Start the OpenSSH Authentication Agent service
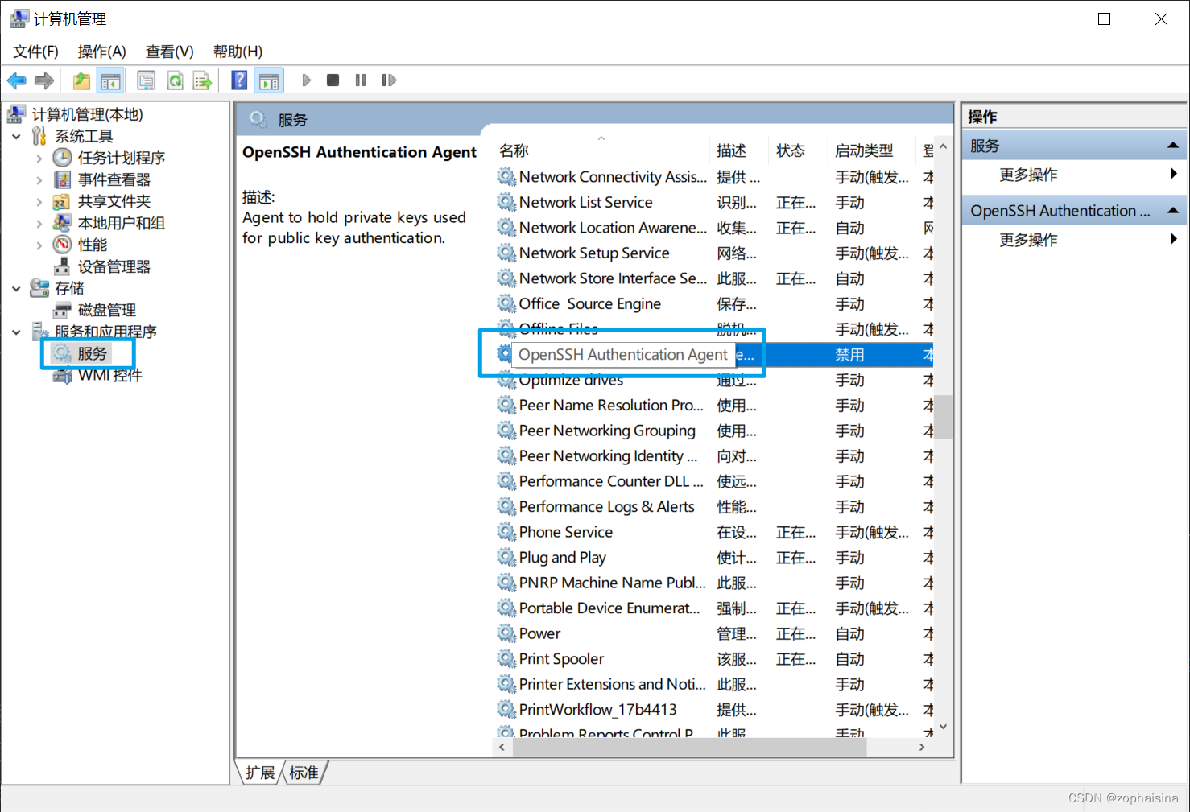 [306, 80]
